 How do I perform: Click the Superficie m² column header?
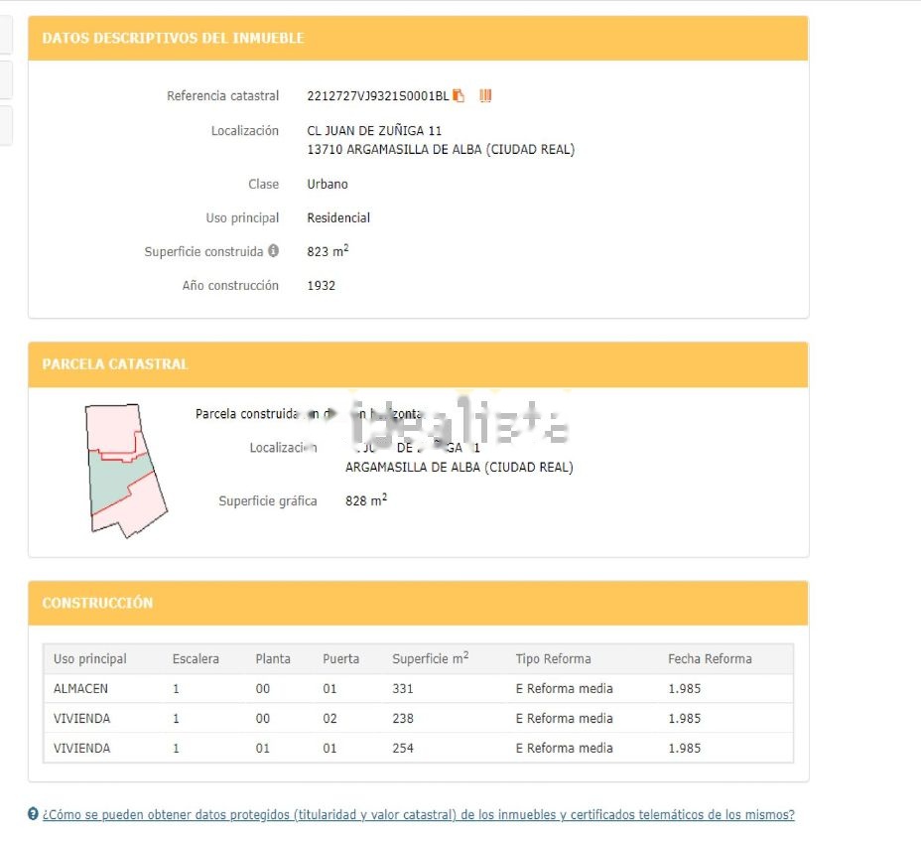point(430,659)
